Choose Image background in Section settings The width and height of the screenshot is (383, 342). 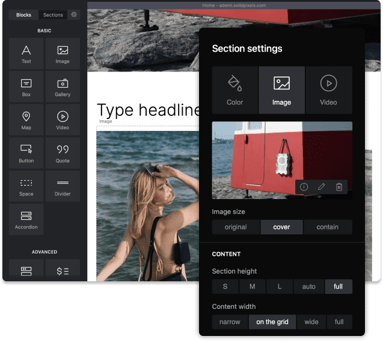[281, 90]
